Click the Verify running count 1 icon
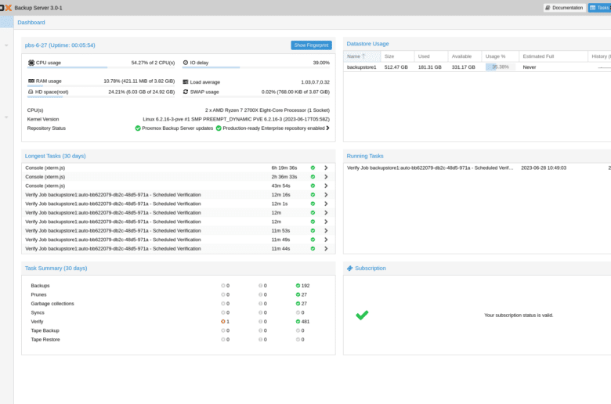 click(x=223, y=322)
